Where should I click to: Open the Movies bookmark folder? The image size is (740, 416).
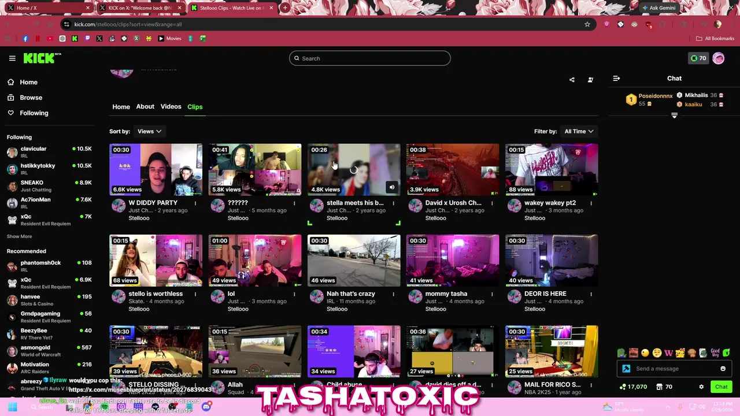coord(170,39)
